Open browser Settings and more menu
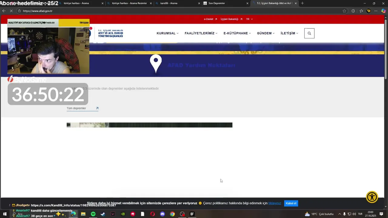This screenshot has height=218, width=388. click(376, 11)
